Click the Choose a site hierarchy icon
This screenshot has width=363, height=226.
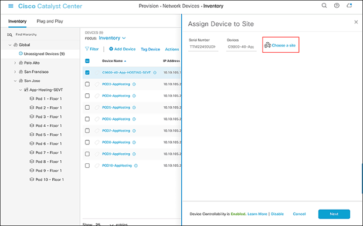(267, 45)
